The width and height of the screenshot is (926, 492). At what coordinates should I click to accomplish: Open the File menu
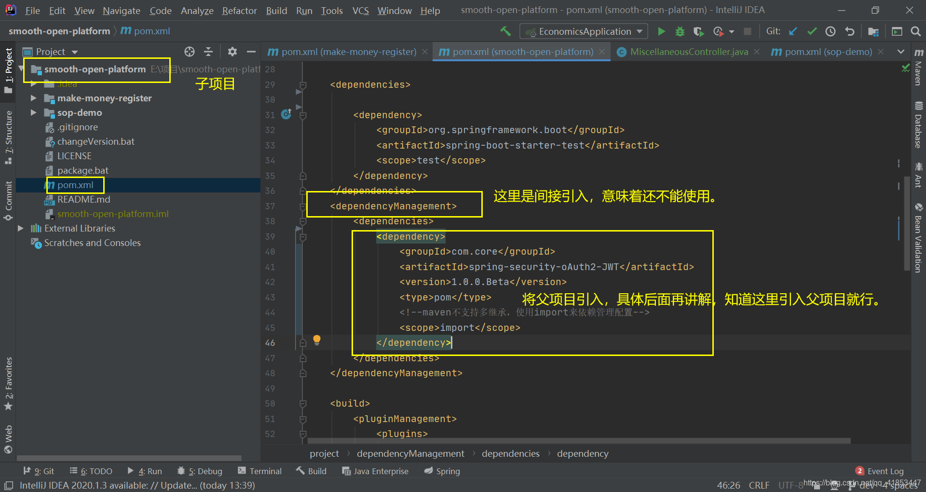32,11
